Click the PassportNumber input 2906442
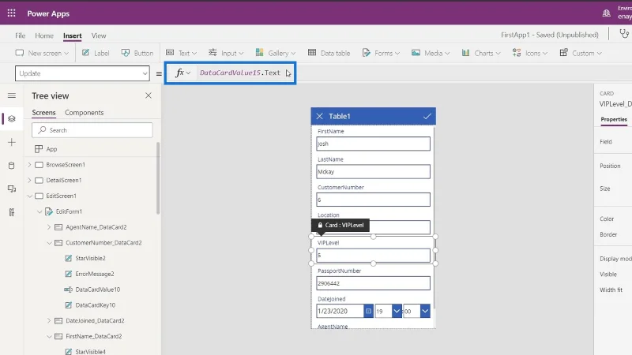 pos(373,283)
